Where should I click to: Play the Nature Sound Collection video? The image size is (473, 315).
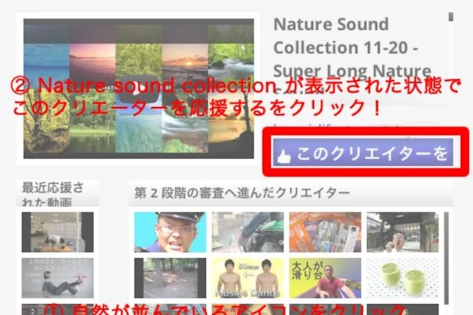click(x=138, y=89)
